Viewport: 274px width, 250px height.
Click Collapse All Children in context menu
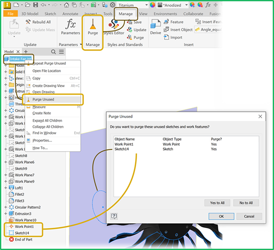53,127
